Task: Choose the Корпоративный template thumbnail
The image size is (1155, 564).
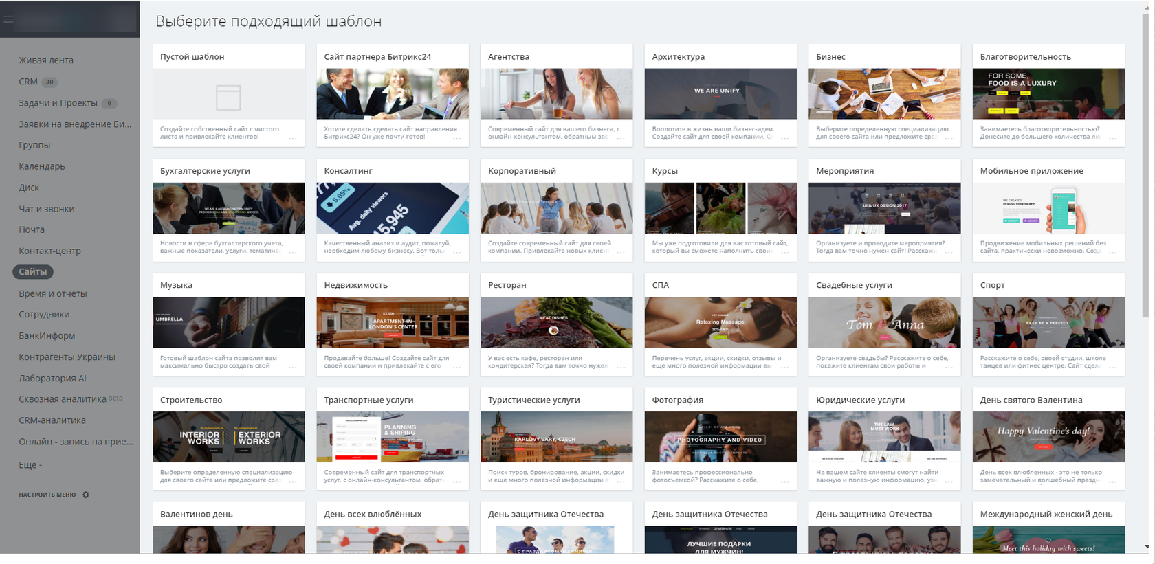Action: click(556, 208)
